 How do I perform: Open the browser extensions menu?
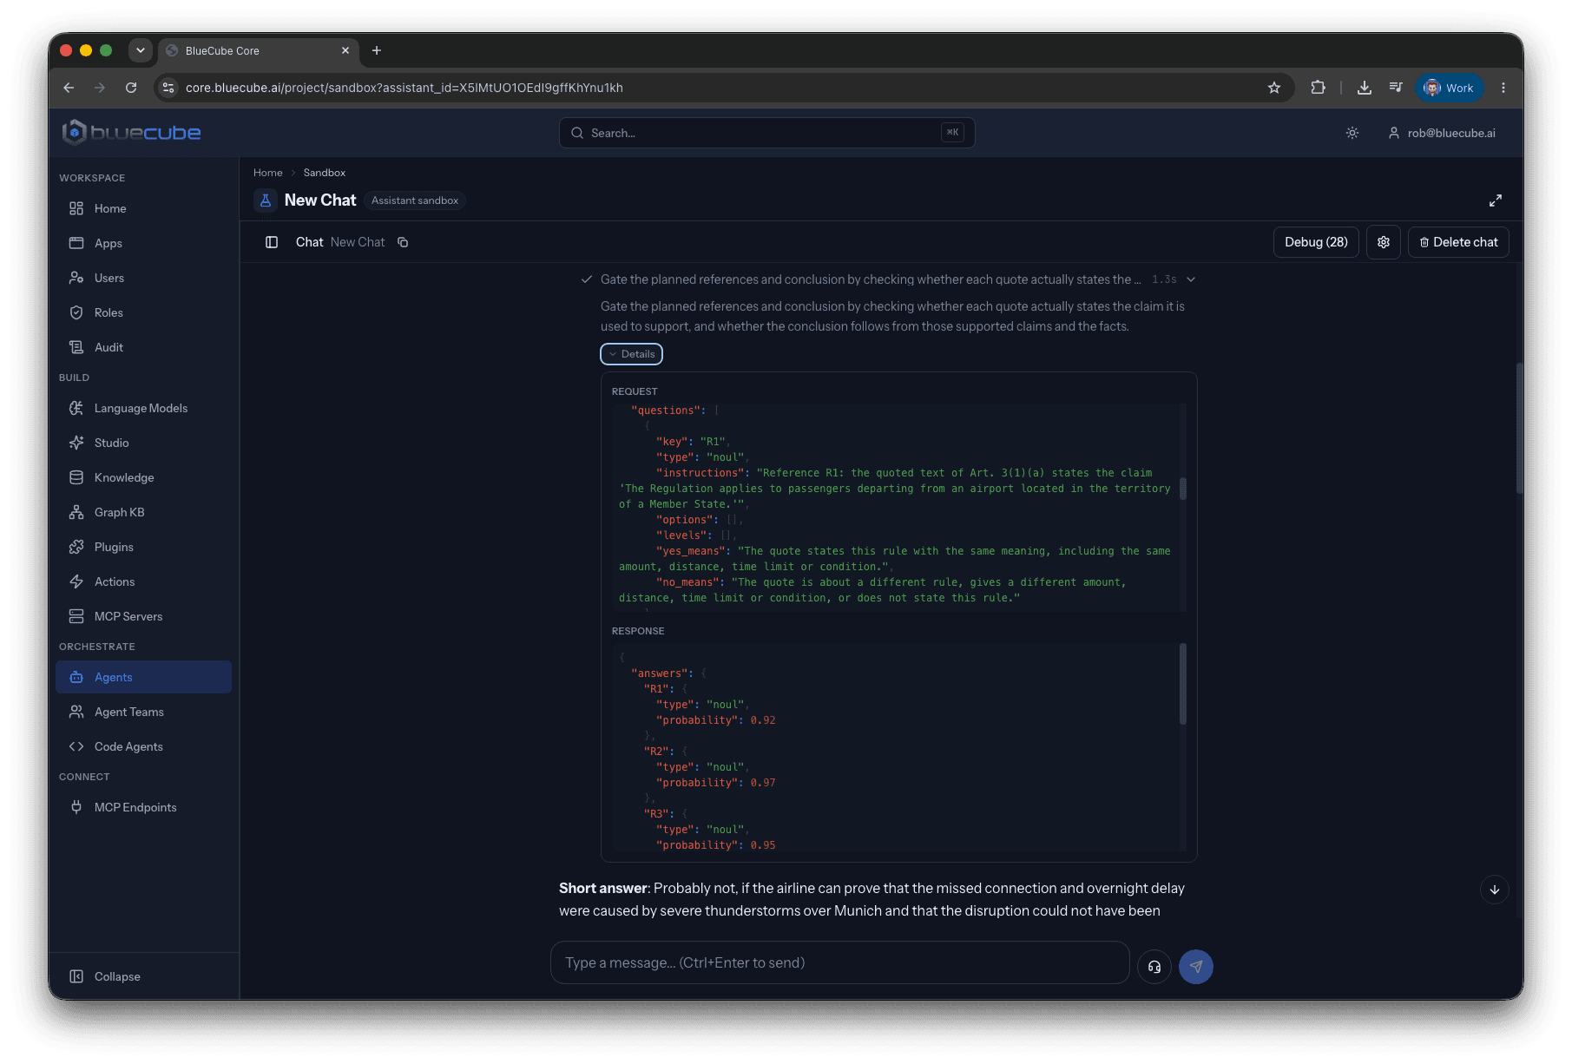pyautogui.click(x=1319, y=88)
